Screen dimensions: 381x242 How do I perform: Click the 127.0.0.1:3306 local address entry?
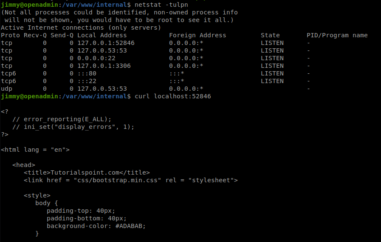pos(104,66)
